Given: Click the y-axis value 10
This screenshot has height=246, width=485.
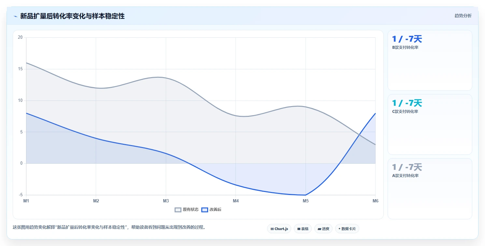Looking at the screenshot, I should click(20, 101).
